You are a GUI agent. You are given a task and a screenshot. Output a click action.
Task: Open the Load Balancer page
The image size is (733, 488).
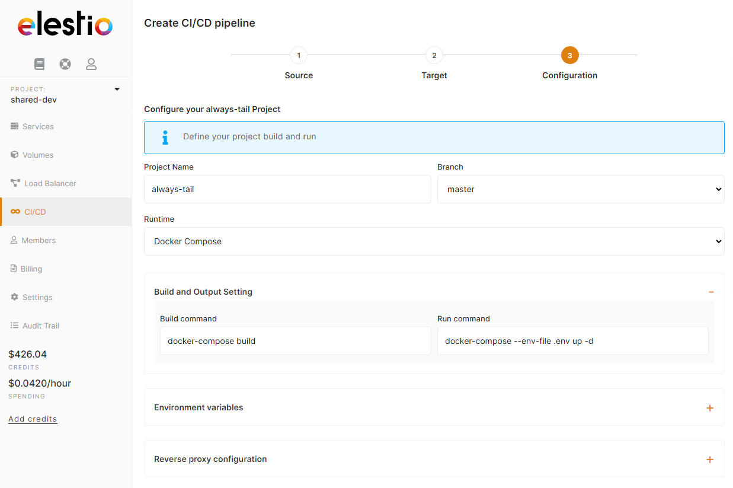[x=50, y=183]
